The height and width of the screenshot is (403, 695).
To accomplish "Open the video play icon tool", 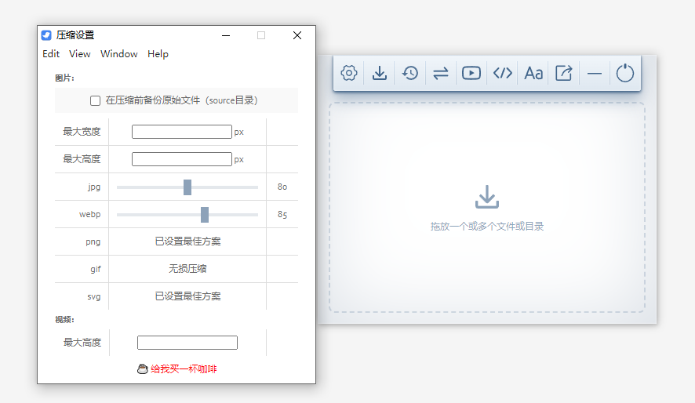I will click(471, 73).
